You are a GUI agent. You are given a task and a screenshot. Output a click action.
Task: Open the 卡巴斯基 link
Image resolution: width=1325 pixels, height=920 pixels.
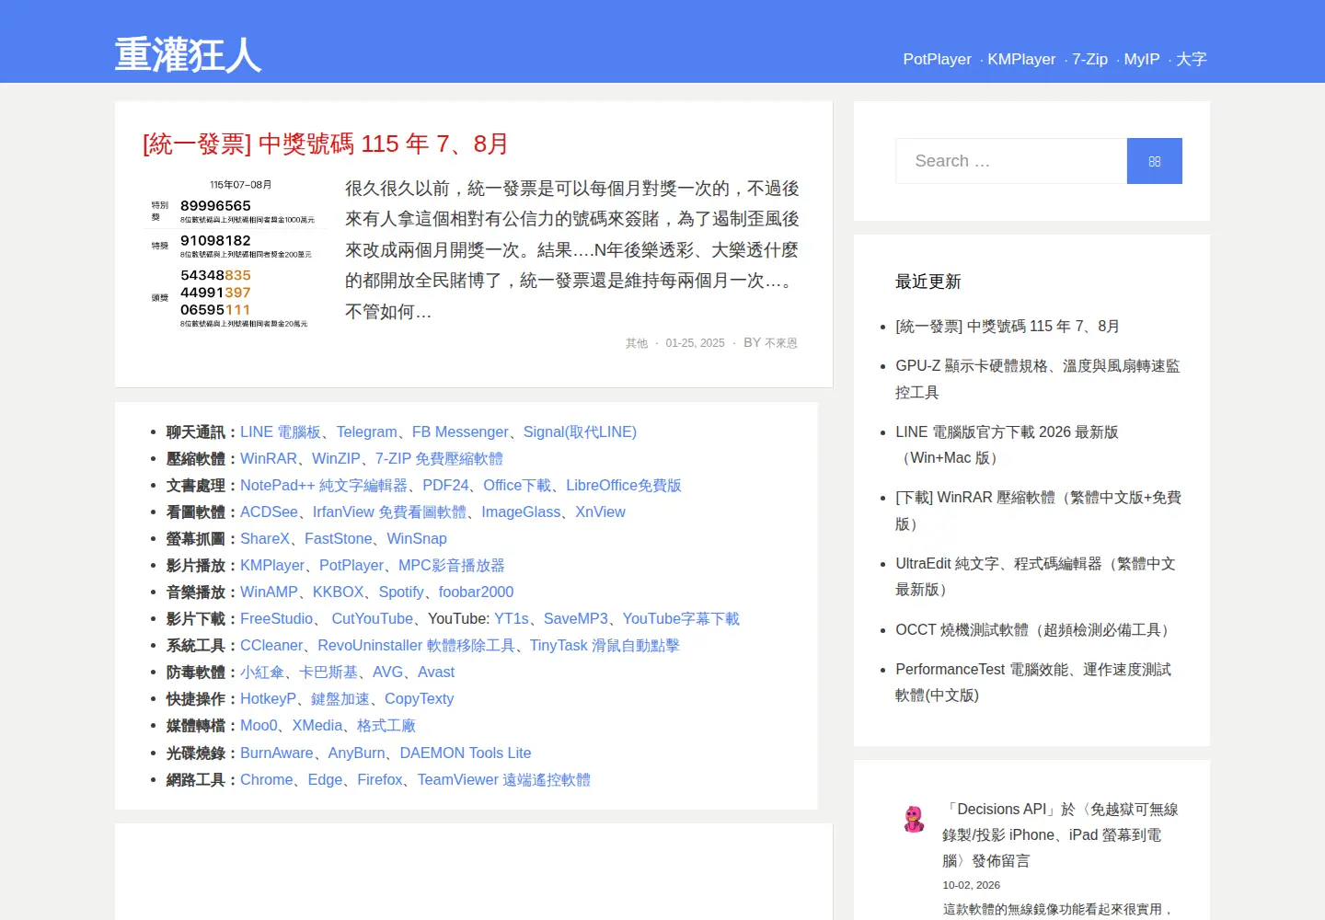coord(328,672)
